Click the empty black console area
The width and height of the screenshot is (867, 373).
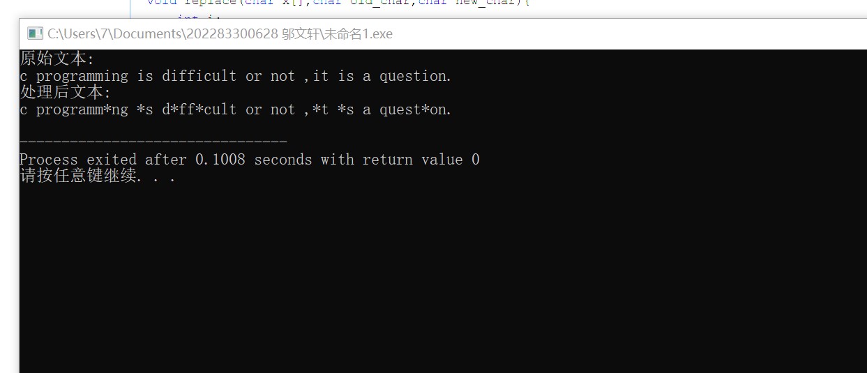pos(443,279)
